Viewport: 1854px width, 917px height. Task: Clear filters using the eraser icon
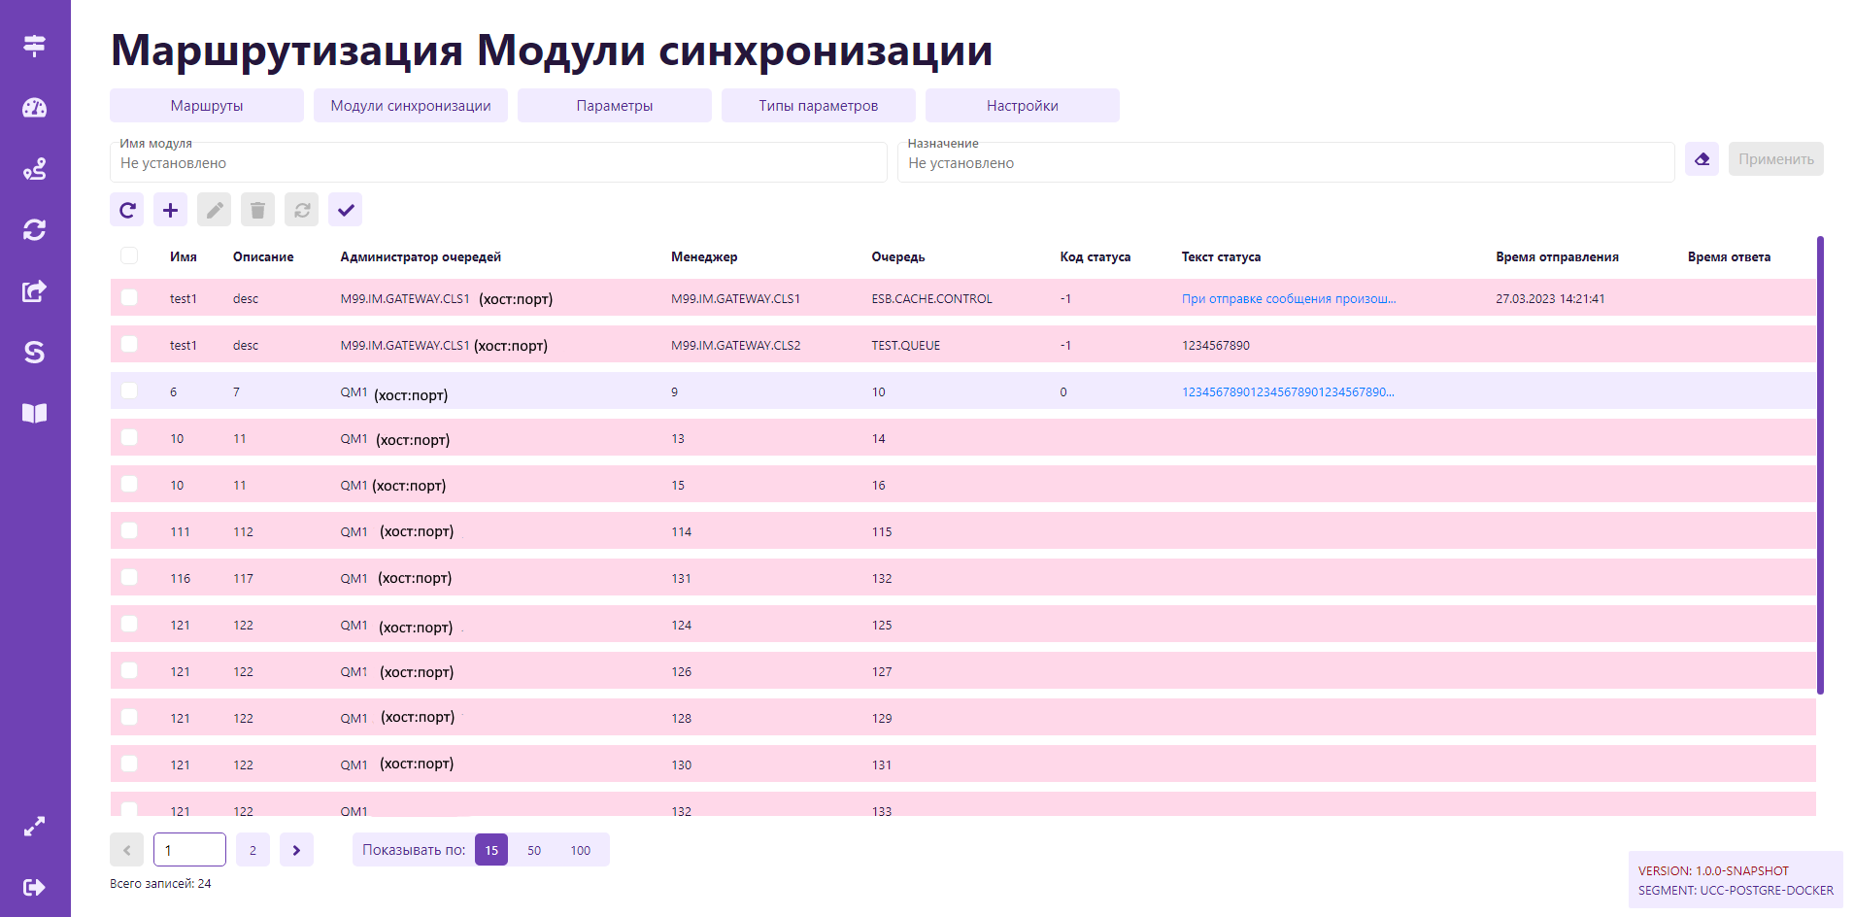point(1702,159)
